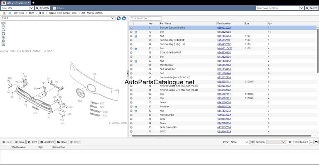Go to the Home icon in breadcrumb

coord(4,13)
